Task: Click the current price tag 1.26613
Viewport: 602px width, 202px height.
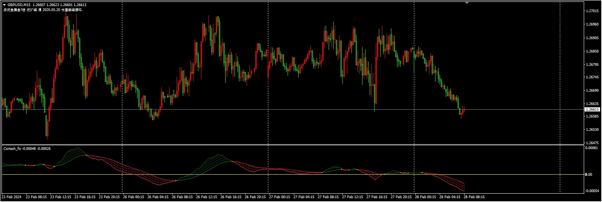Action: pyautogui.click(x=592, y=109)
